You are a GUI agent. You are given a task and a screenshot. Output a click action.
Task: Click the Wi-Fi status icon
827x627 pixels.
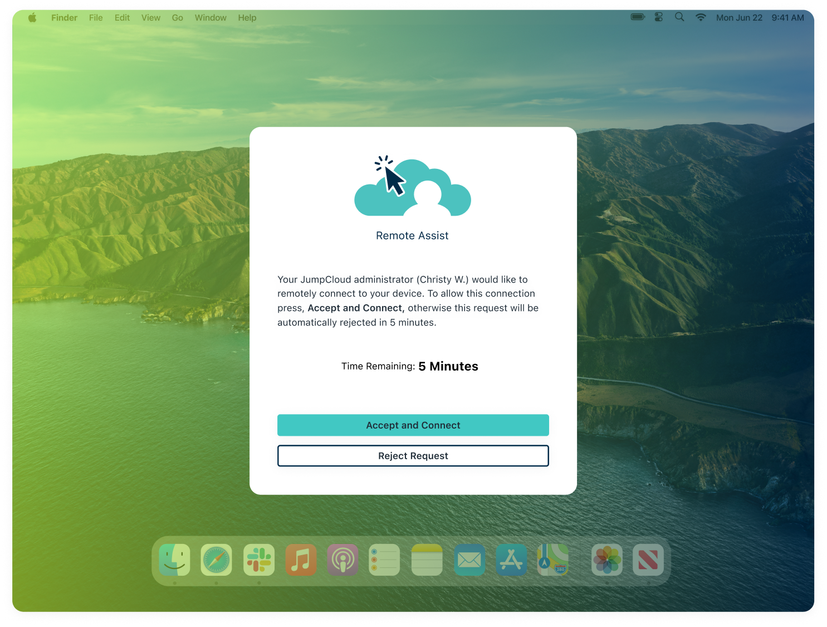pyautogui.click(x=701, y=17)
